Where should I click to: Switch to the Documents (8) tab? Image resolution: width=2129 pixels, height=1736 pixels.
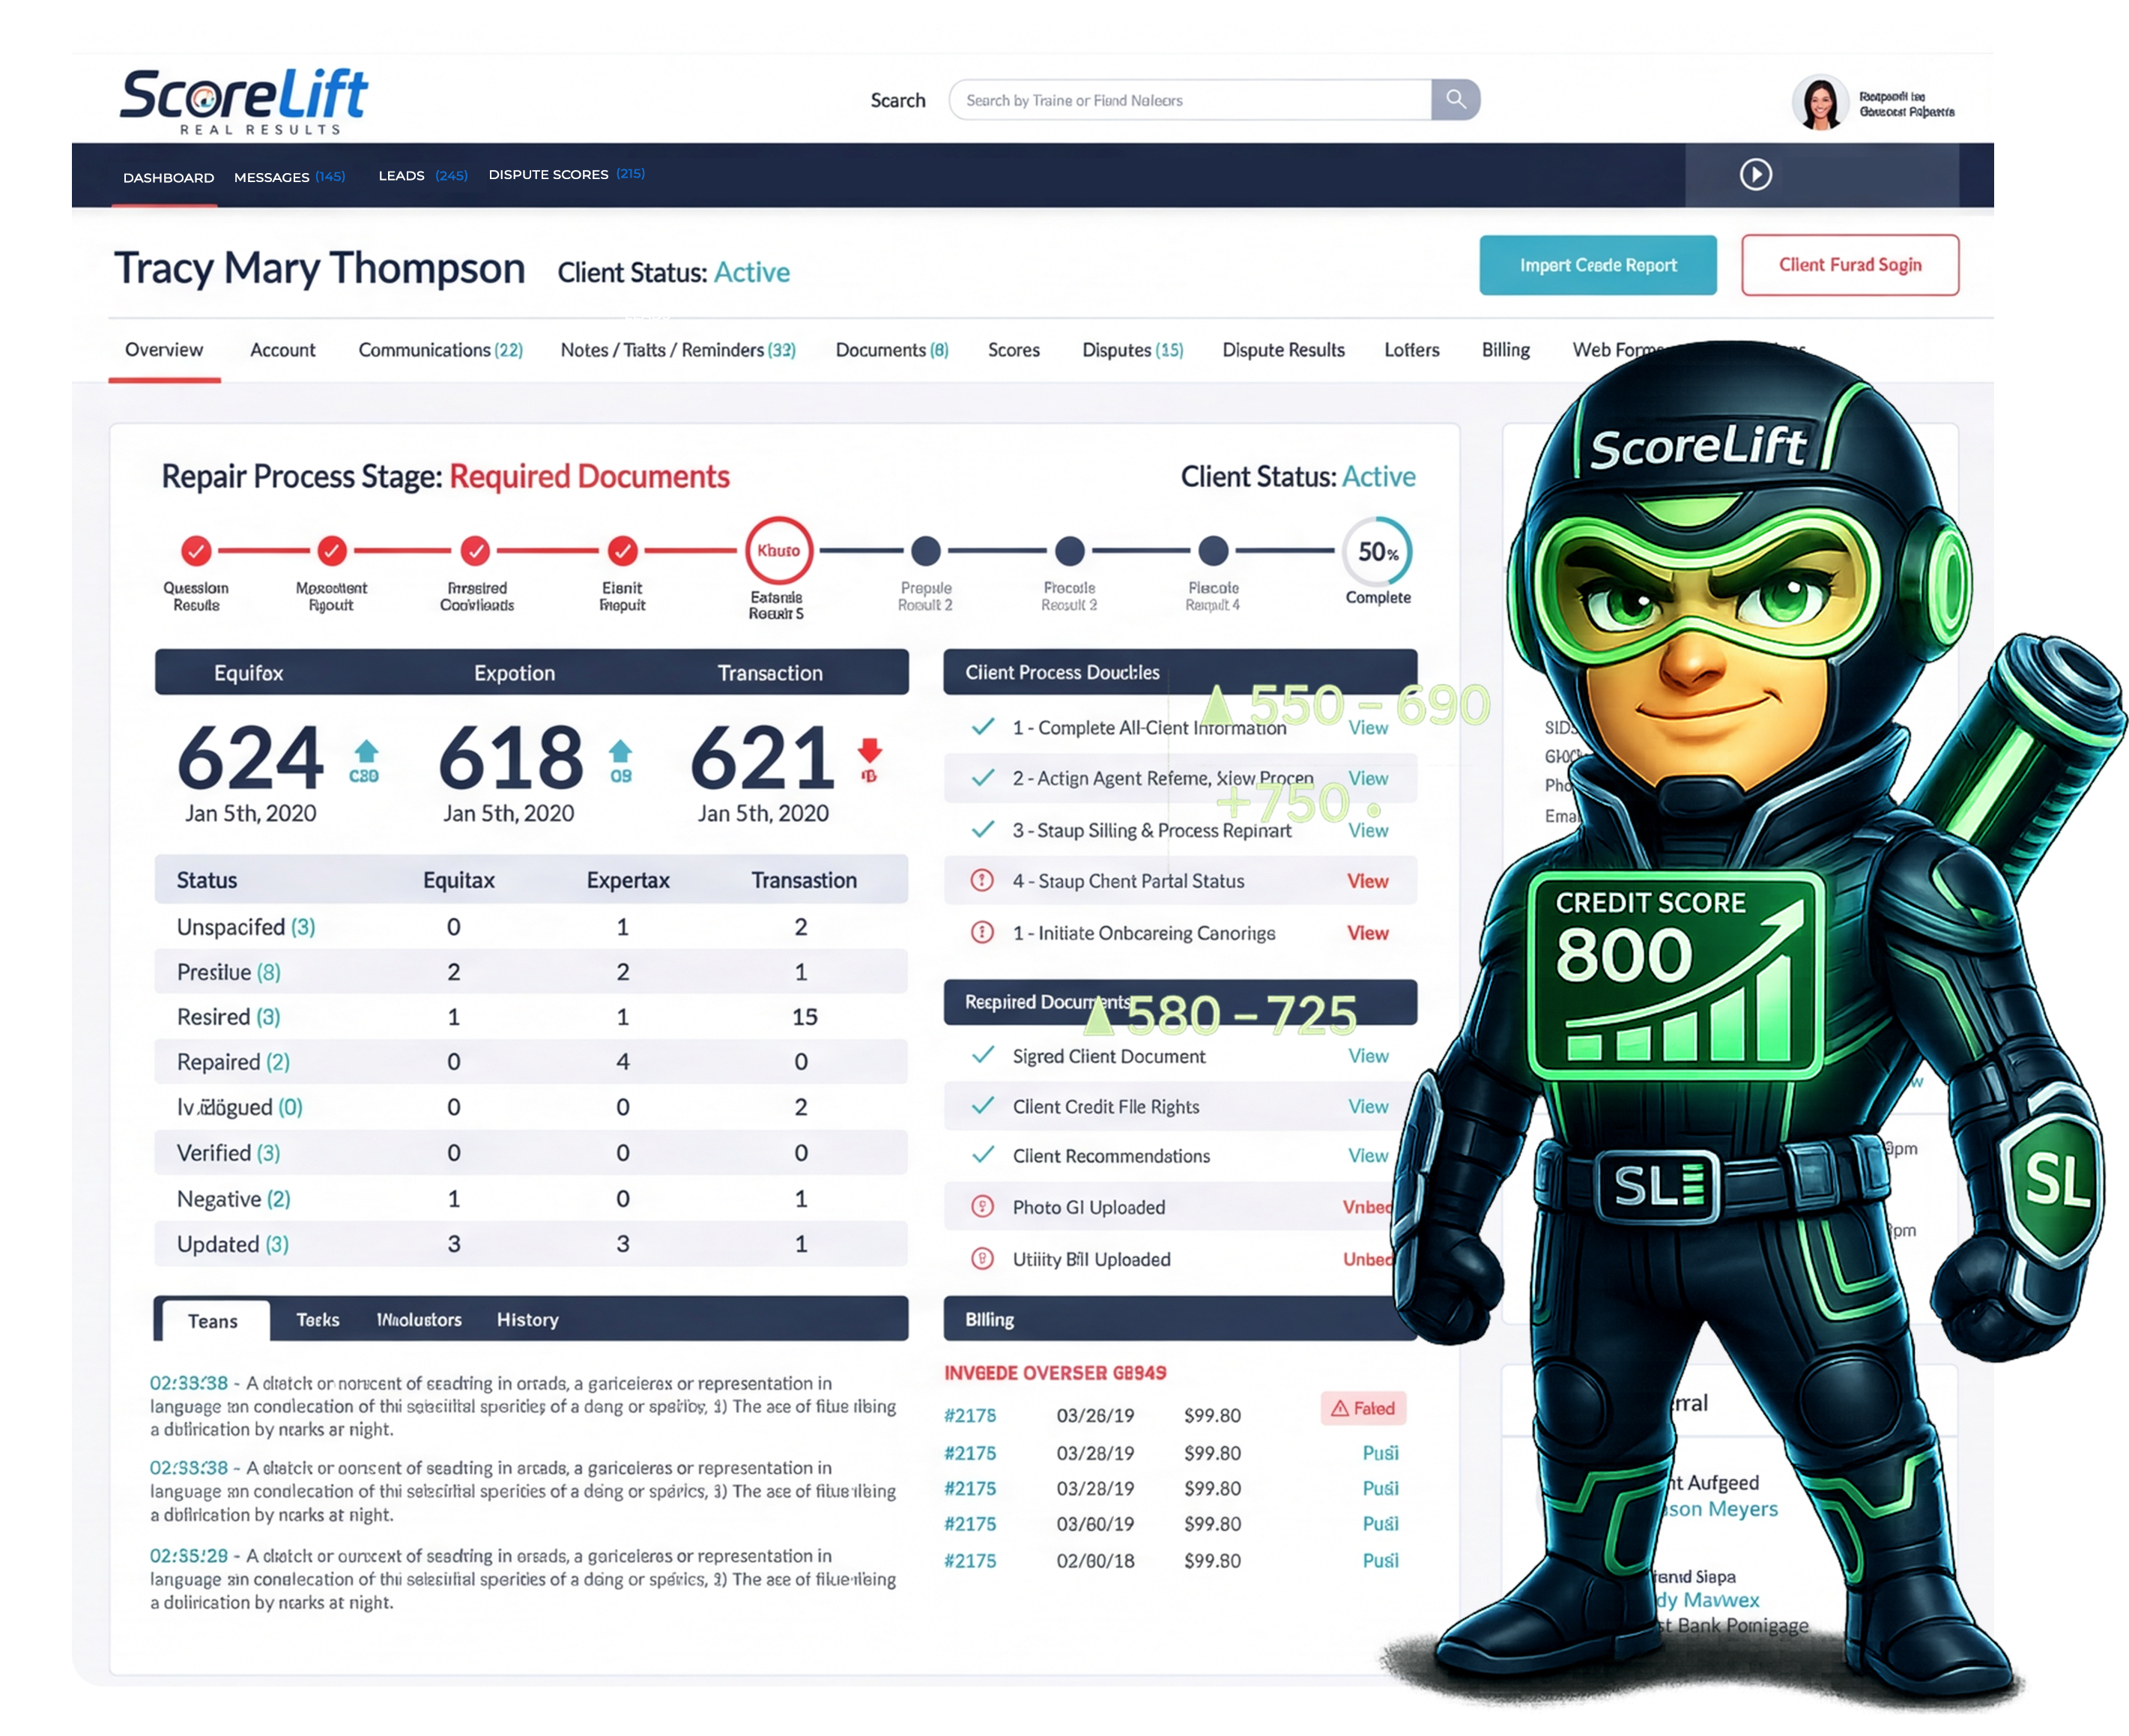(x=892, y=350)
